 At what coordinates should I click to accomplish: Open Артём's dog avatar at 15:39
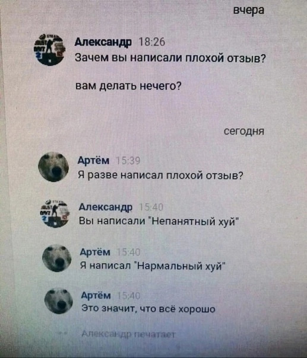coord(53,167)
